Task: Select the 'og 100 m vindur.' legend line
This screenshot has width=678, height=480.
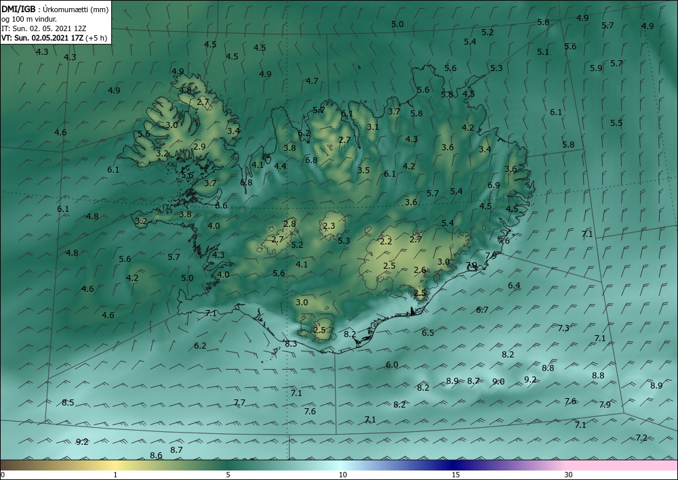Action: pos(29,18)
